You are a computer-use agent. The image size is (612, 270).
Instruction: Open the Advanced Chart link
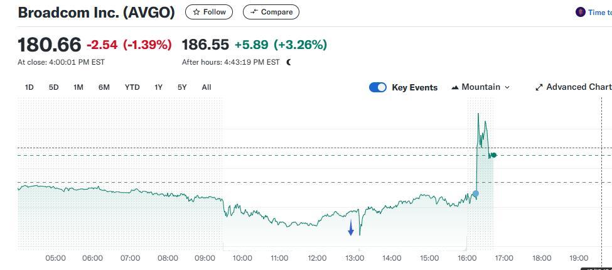tap(577, 87)
